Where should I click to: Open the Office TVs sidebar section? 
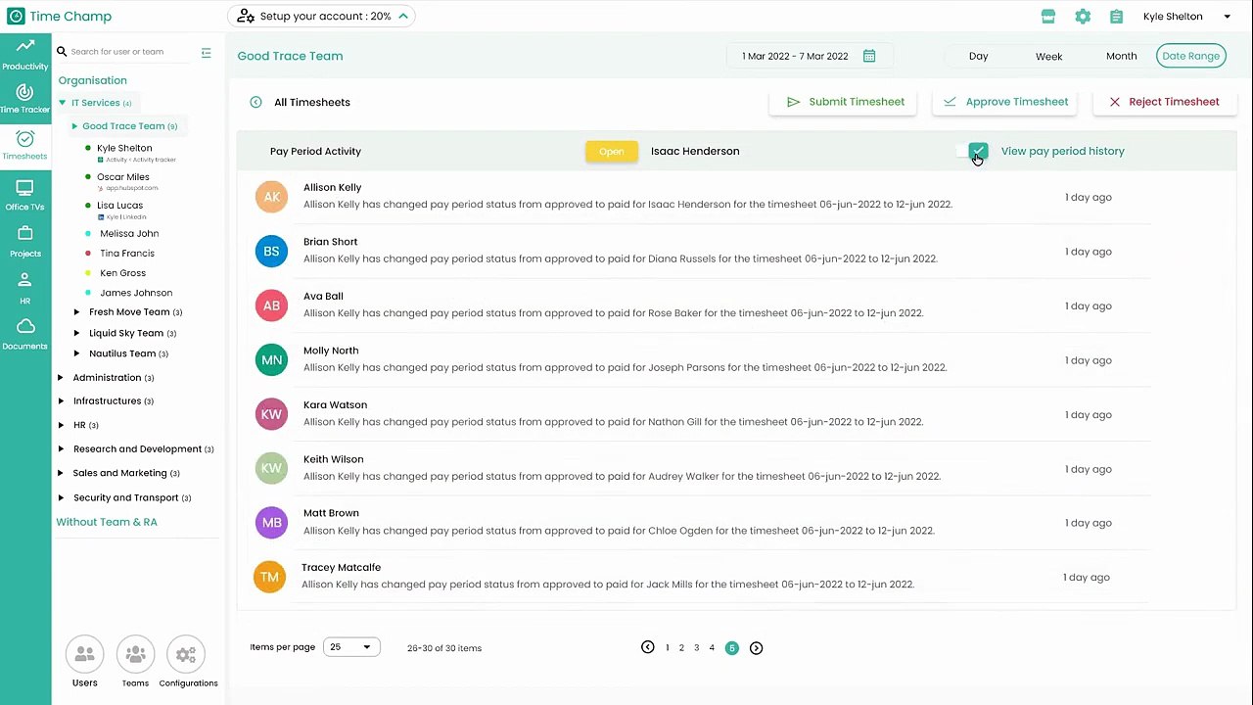25,195
